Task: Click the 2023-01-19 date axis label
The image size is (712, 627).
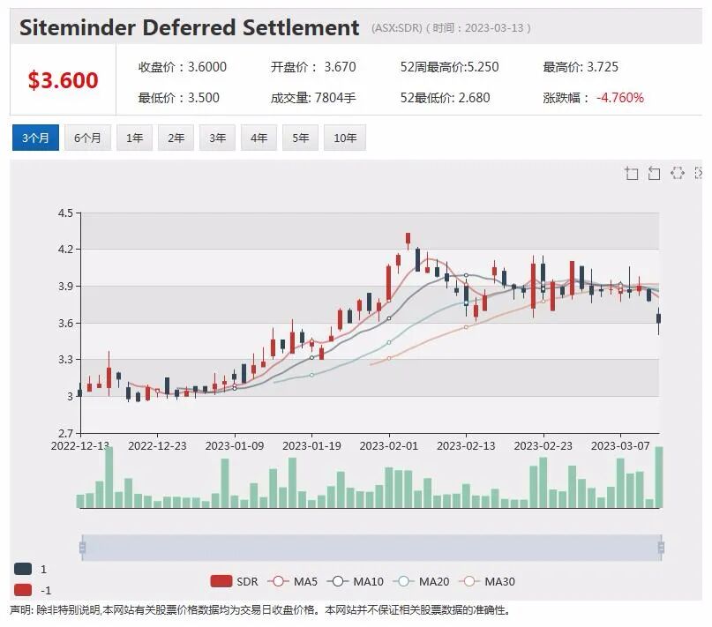Action: coord(311,446)
